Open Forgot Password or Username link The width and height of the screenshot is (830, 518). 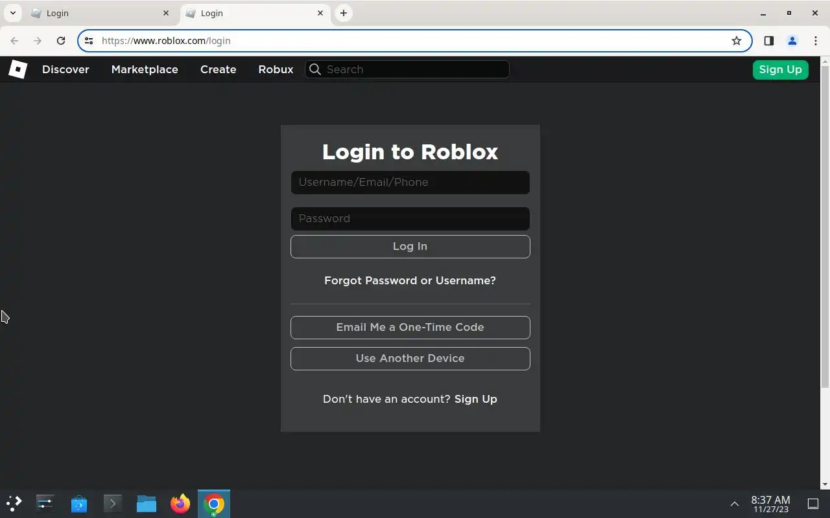(x=410, y=280)
